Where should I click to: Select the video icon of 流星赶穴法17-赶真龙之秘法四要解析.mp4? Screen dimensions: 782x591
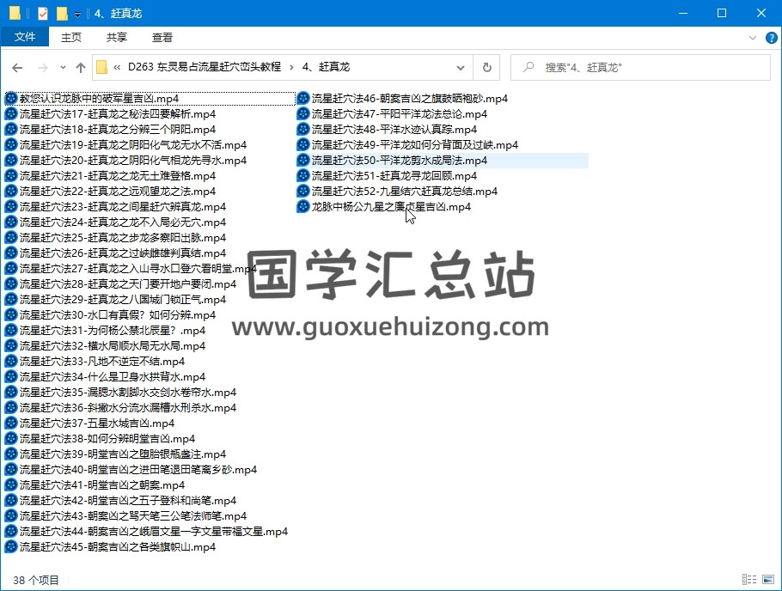click(11, 114)
